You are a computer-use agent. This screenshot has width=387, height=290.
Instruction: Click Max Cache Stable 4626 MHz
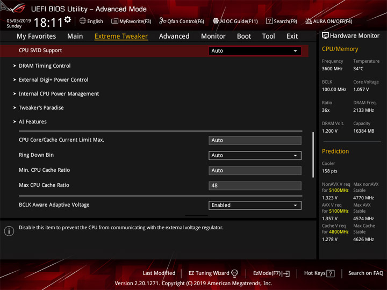tap(363, 240)
